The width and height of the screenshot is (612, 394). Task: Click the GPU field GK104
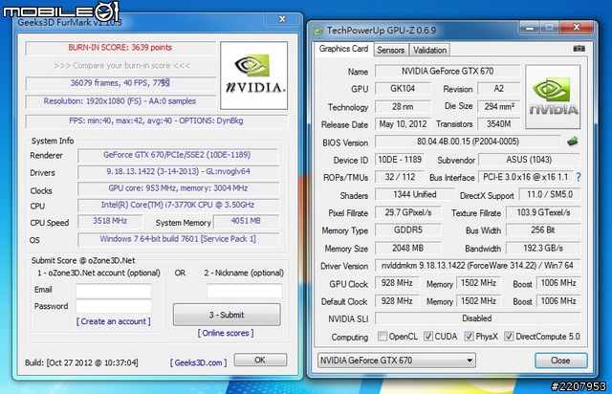pyautogui.click(x=403, y=89)
